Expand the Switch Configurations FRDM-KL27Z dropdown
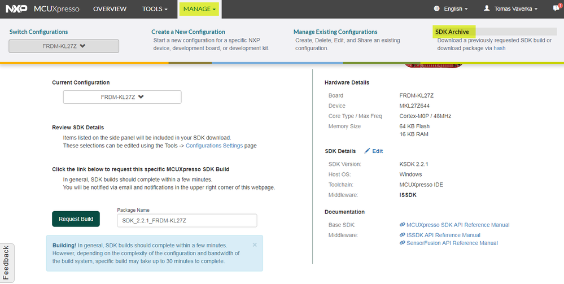The width and height of the screenshot is (564, 284). (64, 46)
